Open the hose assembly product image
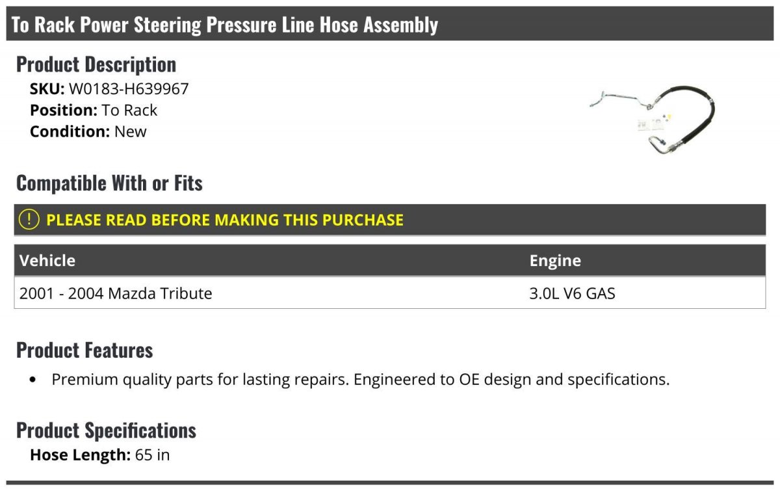780x491 pixels. point(653,118)
